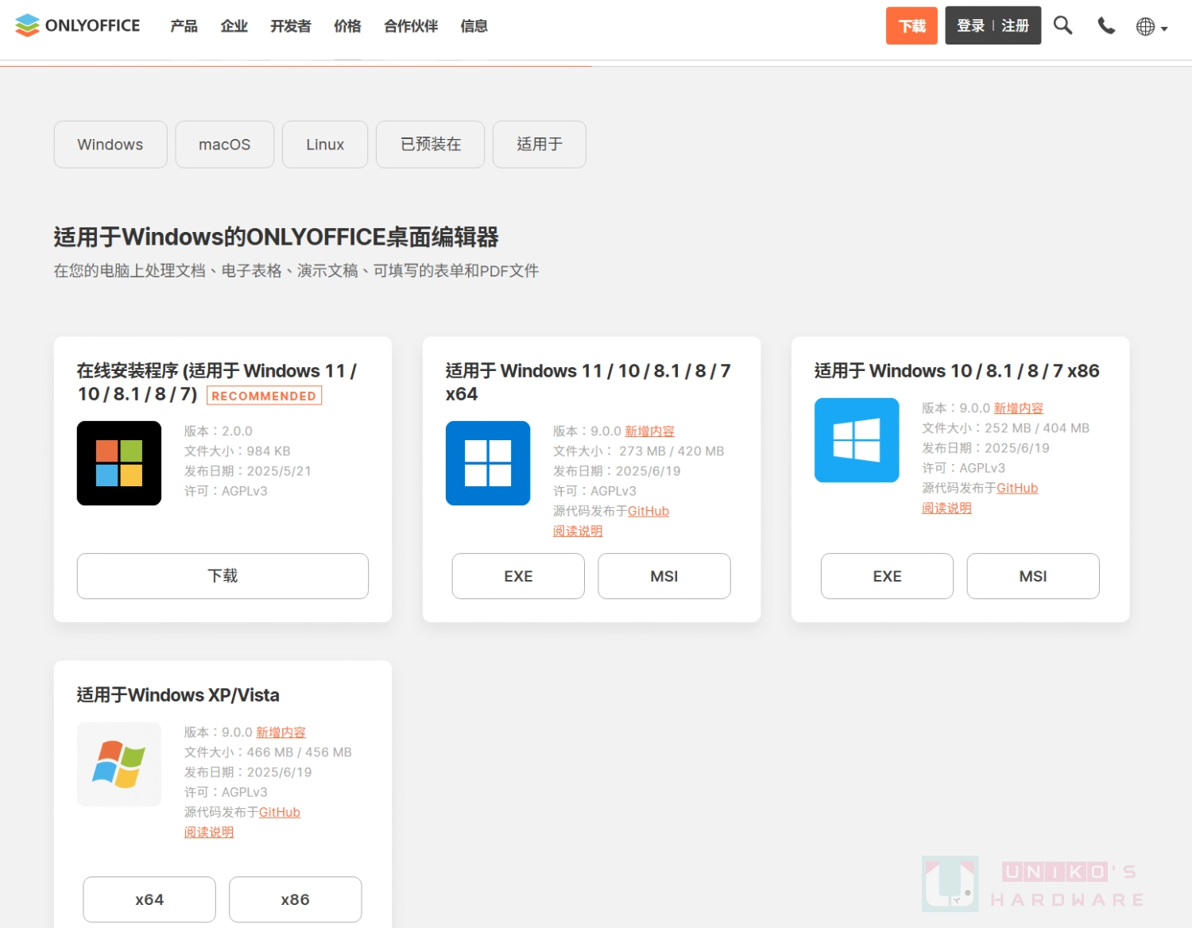Select the Windows tab

(x=110, y=145)
